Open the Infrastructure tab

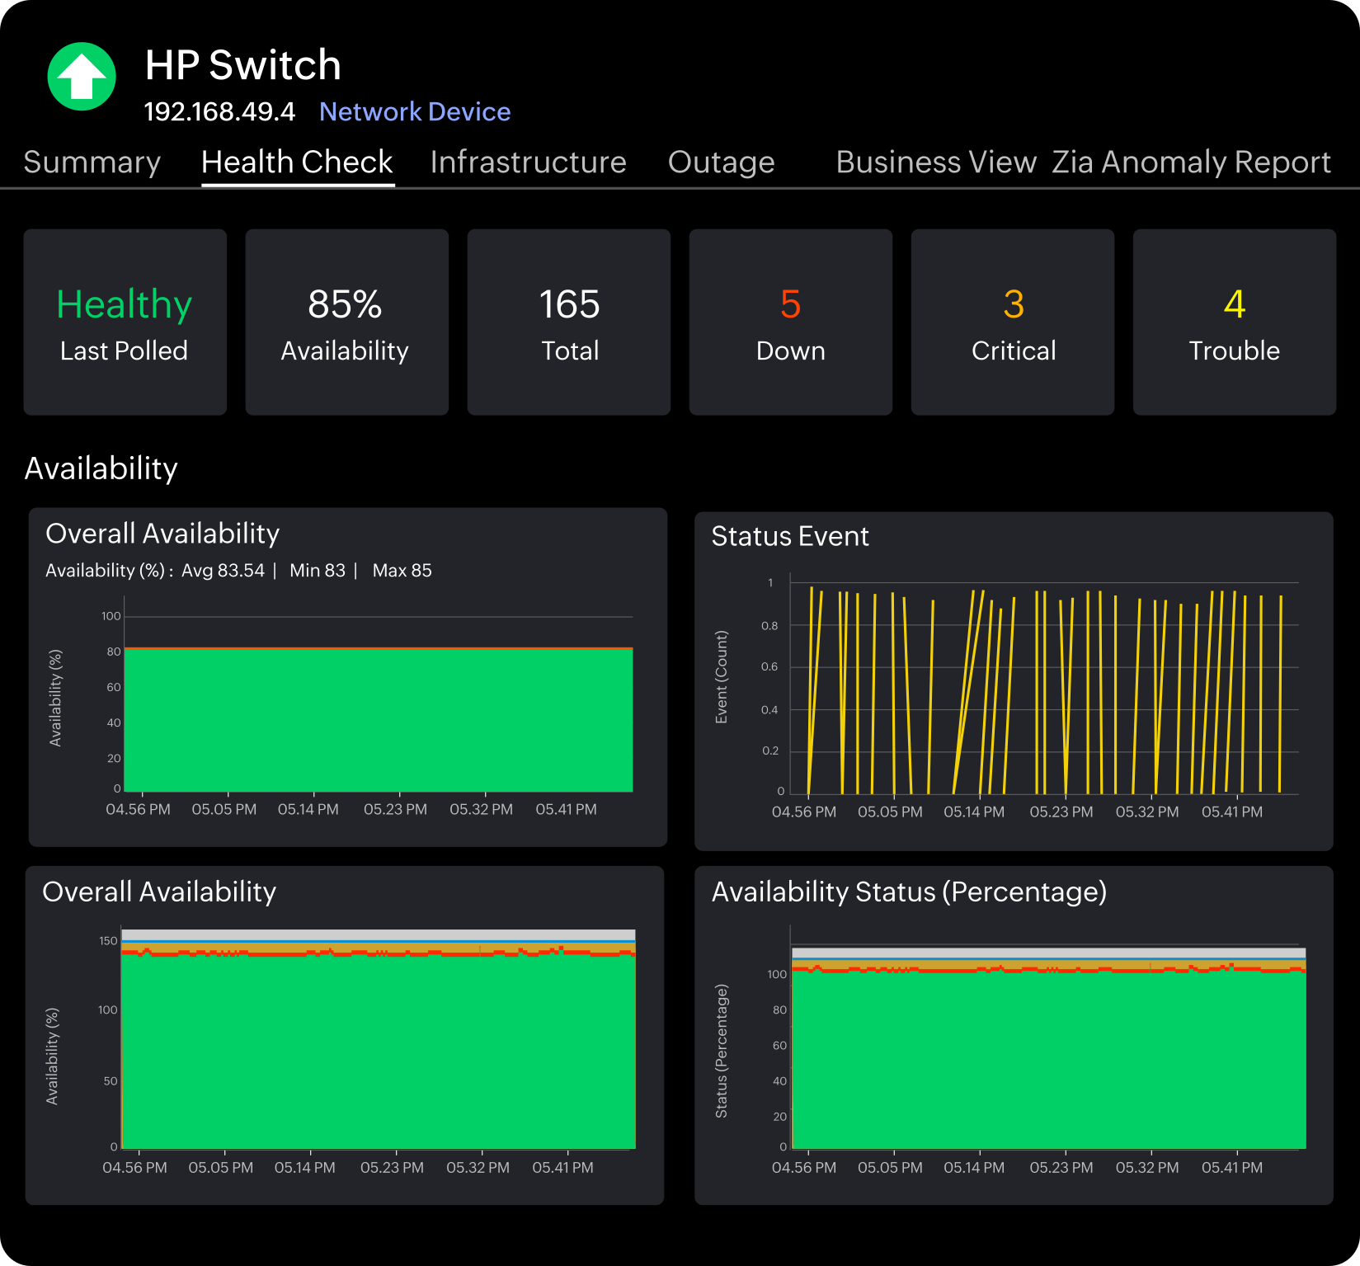click(x=528, y=162)
